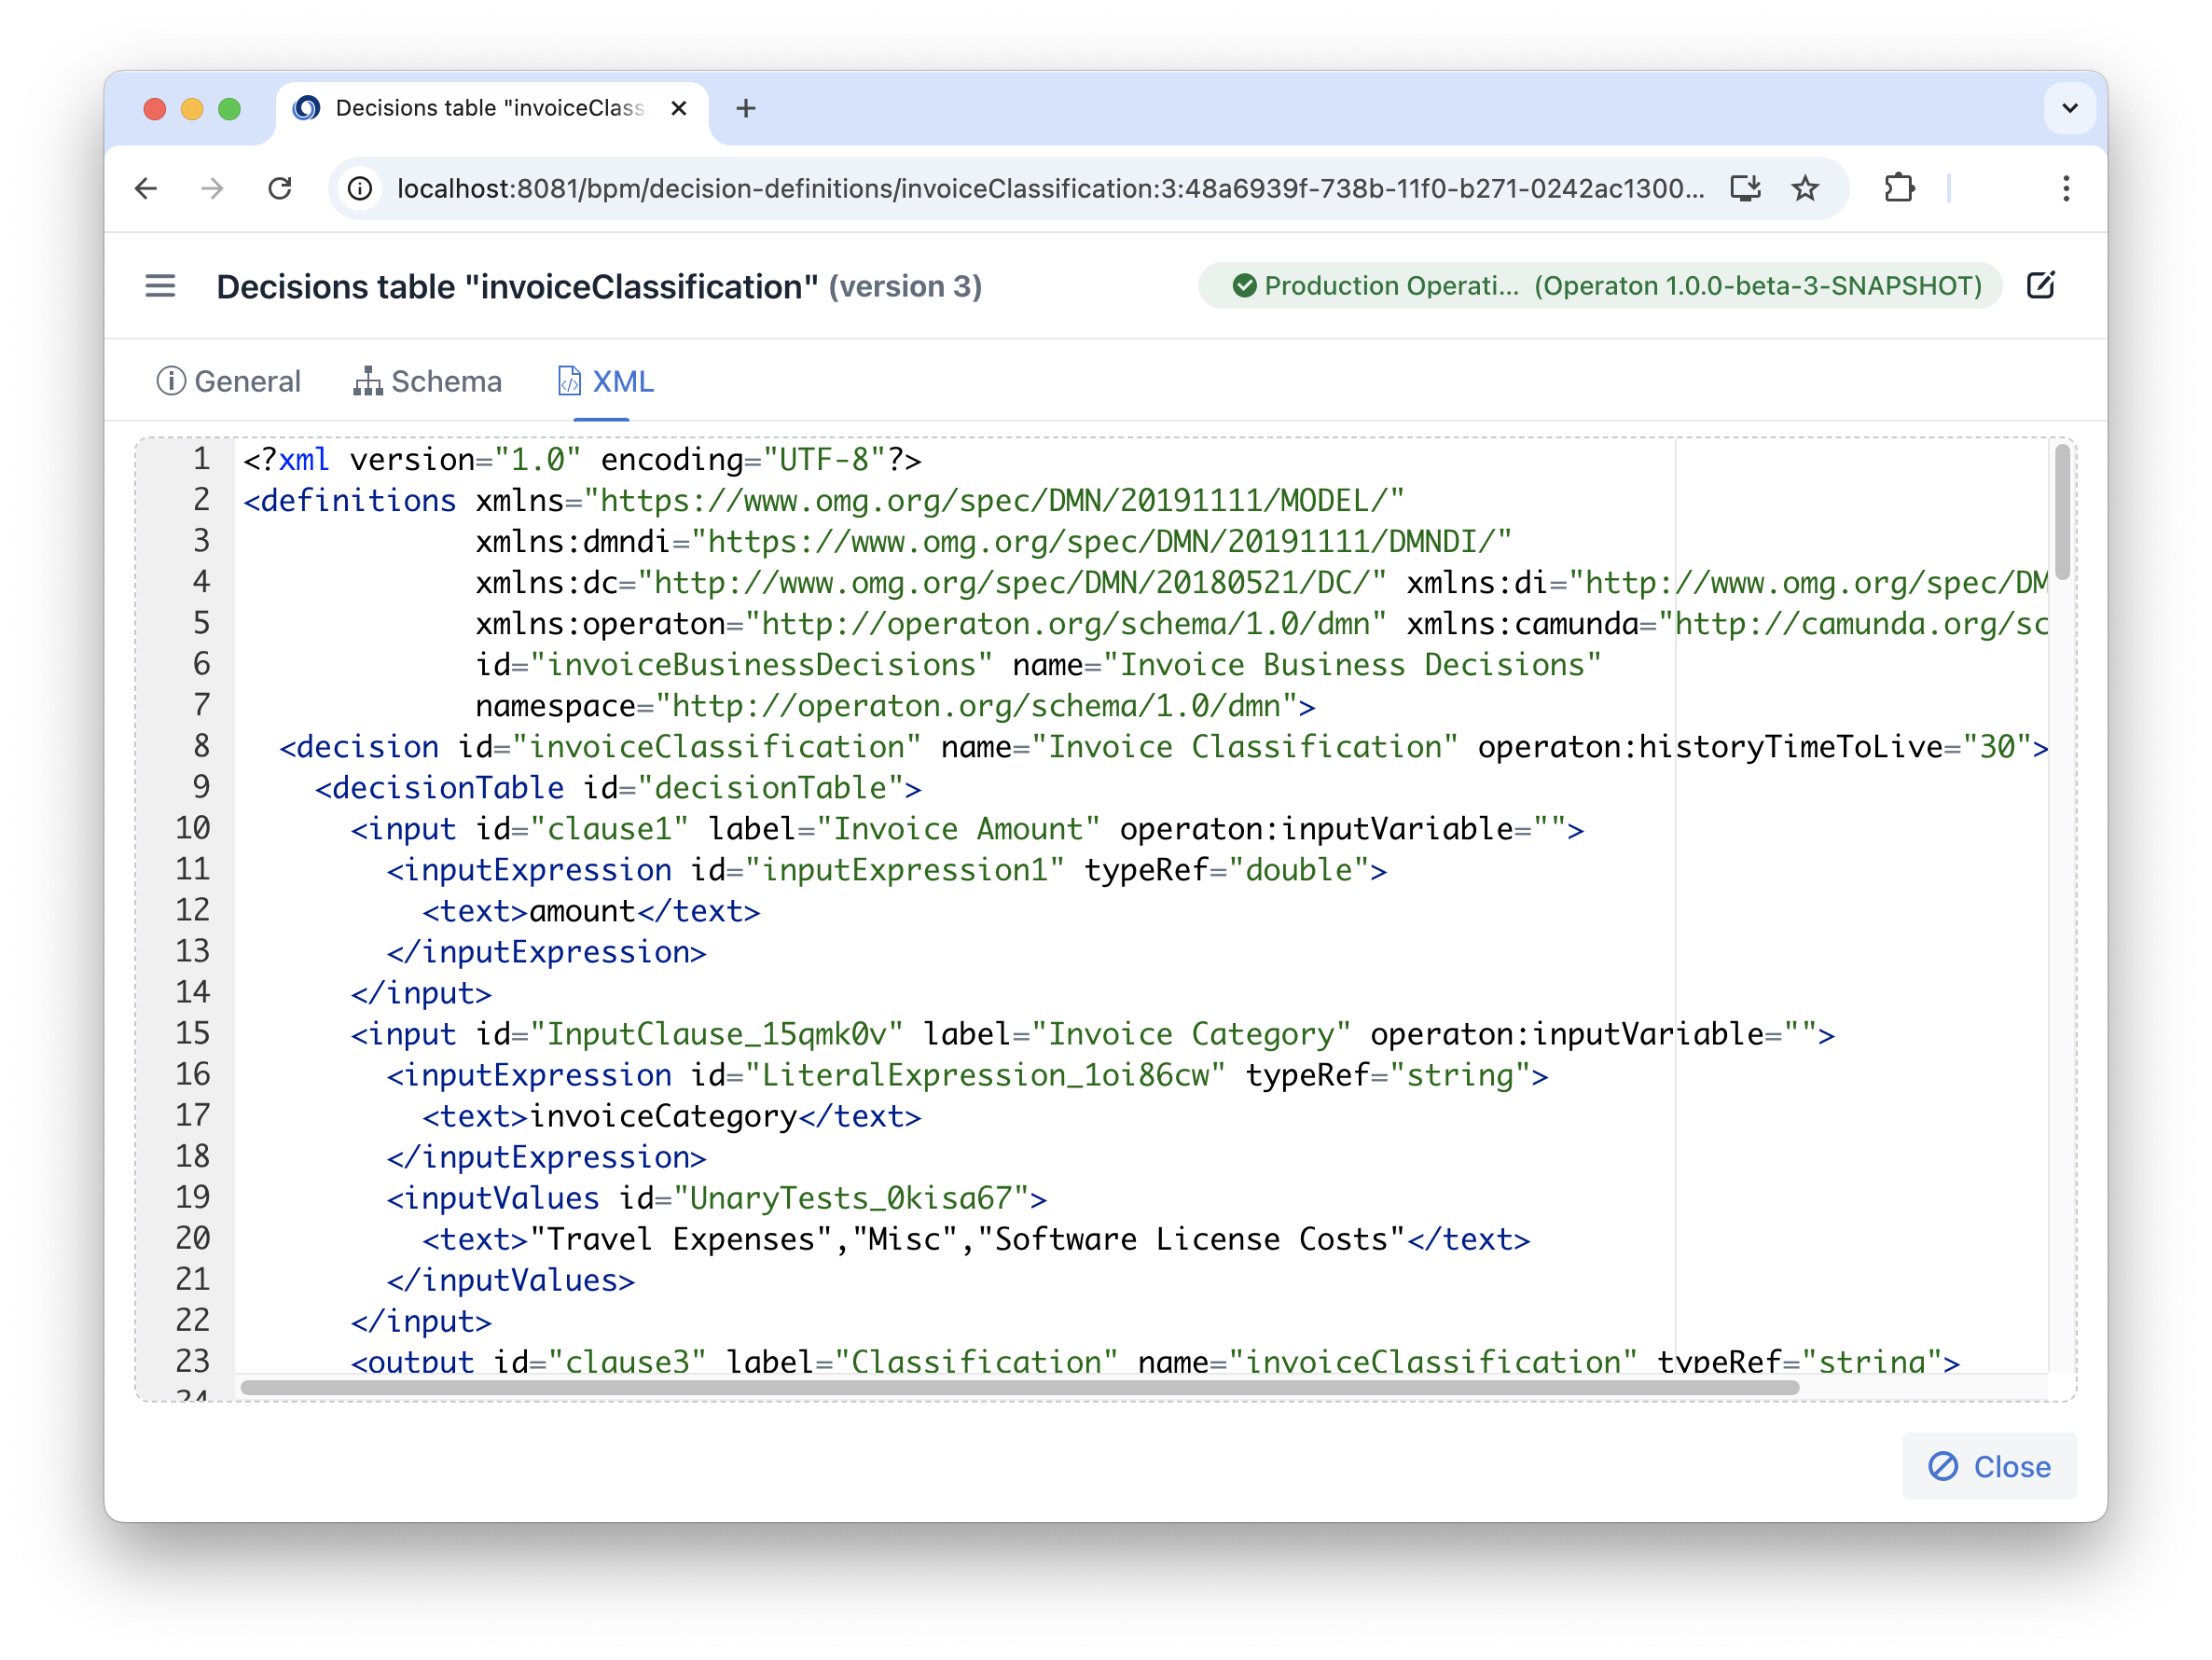
Task: Click 'UnaryTests_0kisa67' id on line 19
Action: [x=851, y=1197]
